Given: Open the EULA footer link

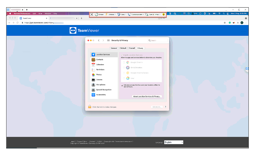Looking at the screenshot, I should tap(99, 141).
